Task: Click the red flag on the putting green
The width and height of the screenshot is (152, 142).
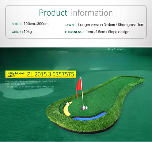Action: pyautogui.click(x=79, y=88)
